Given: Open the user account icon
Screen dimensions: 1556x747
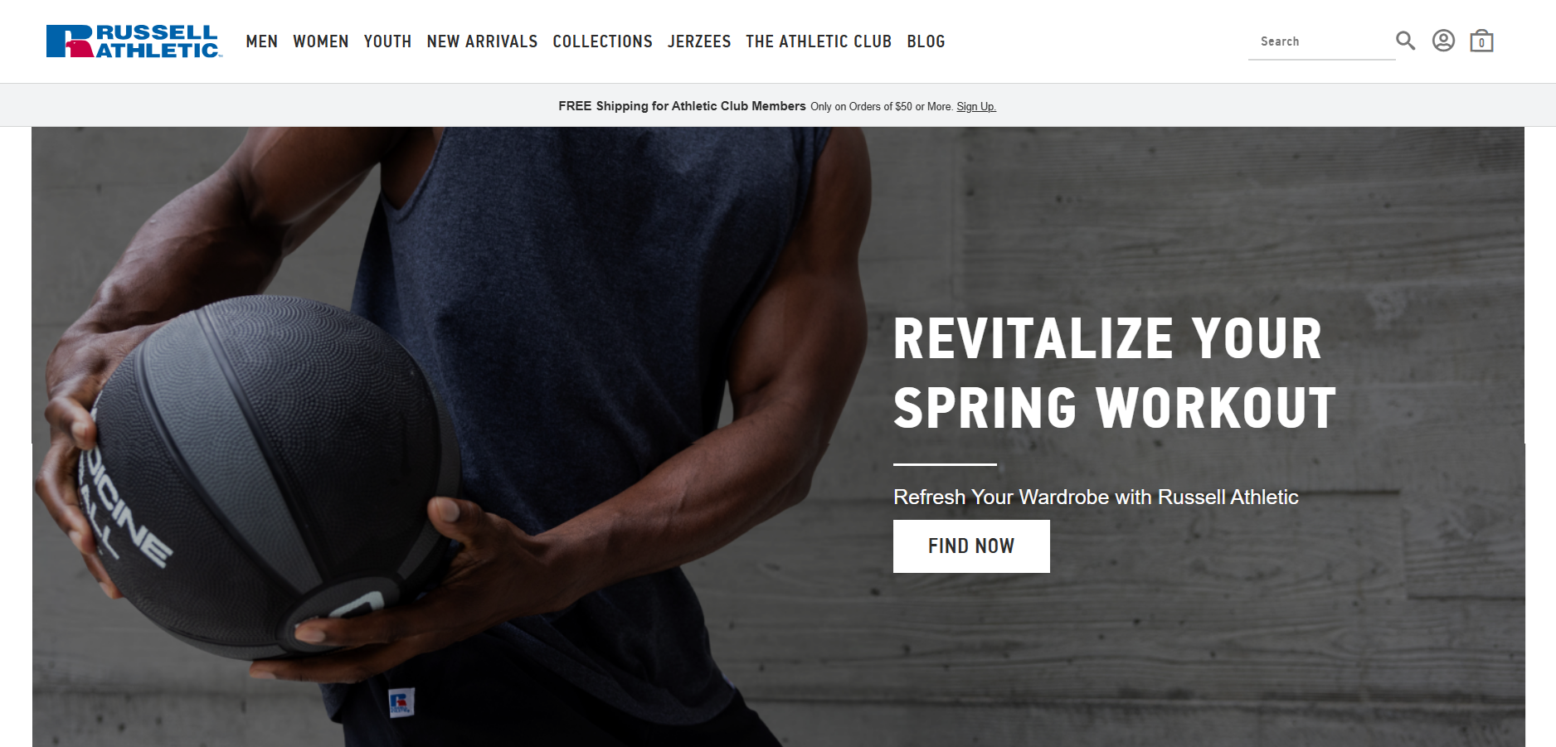Looking at the screenshot, I should [1443, 41].
